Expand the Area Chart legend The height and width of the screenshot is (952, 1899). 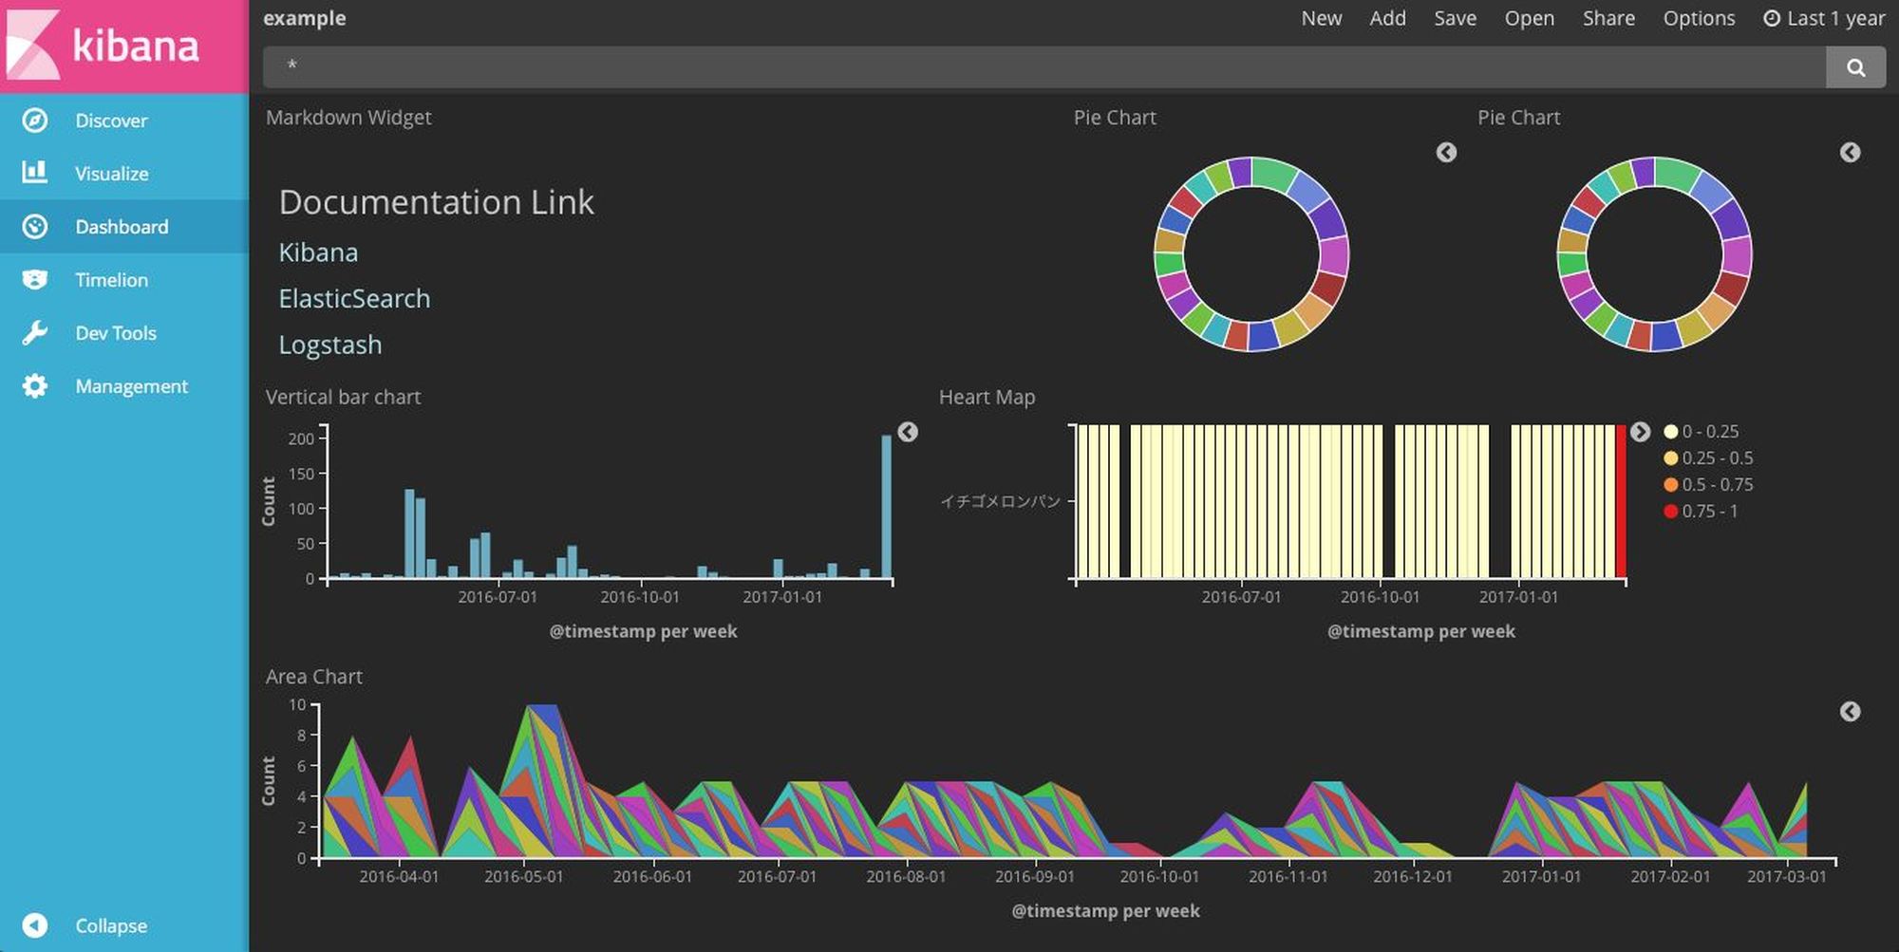[x=1850, y=712]
